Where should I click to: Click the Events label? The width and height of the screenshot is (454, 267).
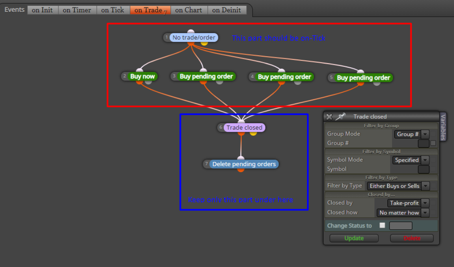coord(14,10)
